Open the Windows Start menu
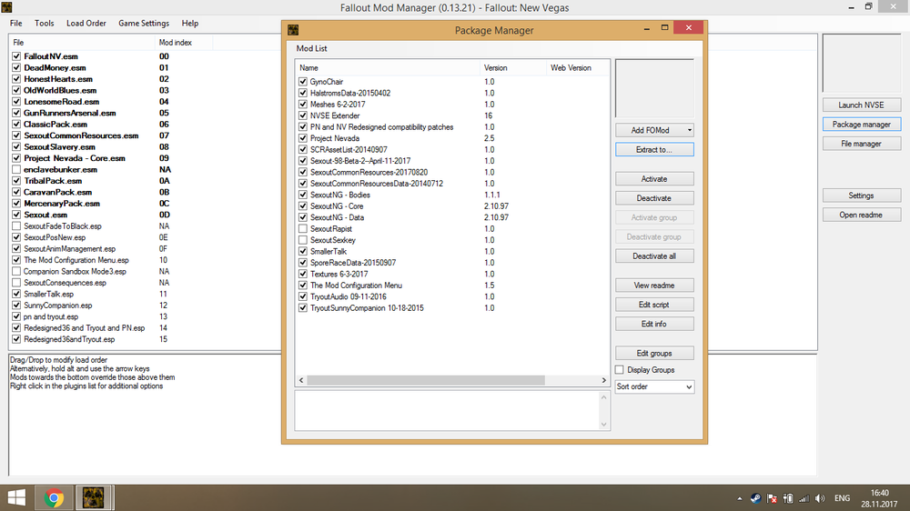The height and width of the screenshot is (511, 910). pyautogui.click(x=16, y=497)
